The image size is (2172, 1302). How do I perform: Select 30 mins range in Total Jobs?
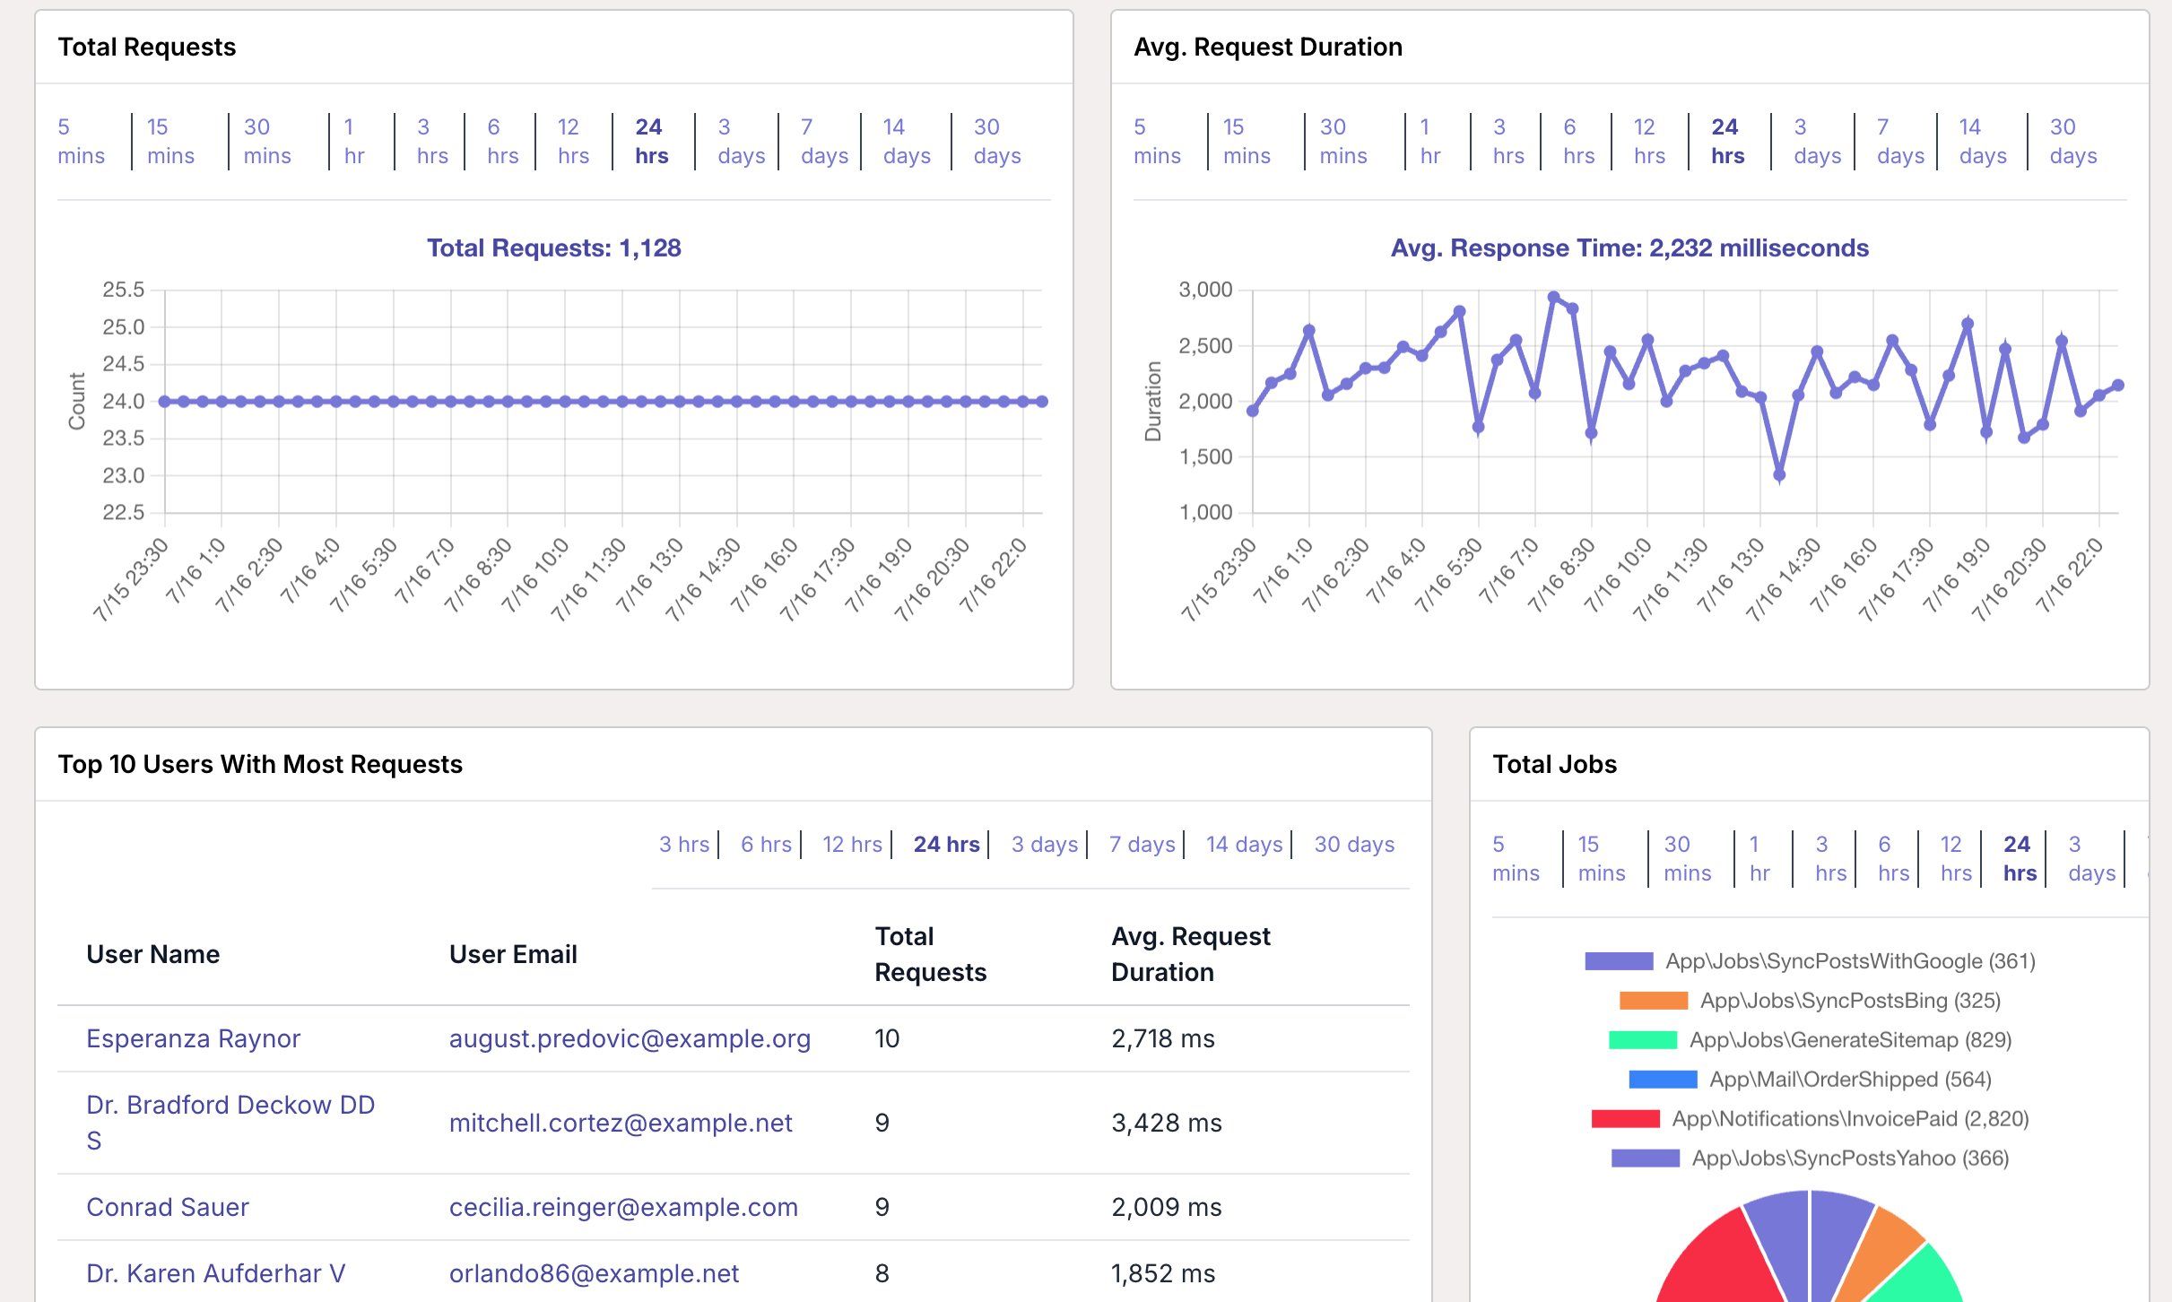[x=1688, y=859]
